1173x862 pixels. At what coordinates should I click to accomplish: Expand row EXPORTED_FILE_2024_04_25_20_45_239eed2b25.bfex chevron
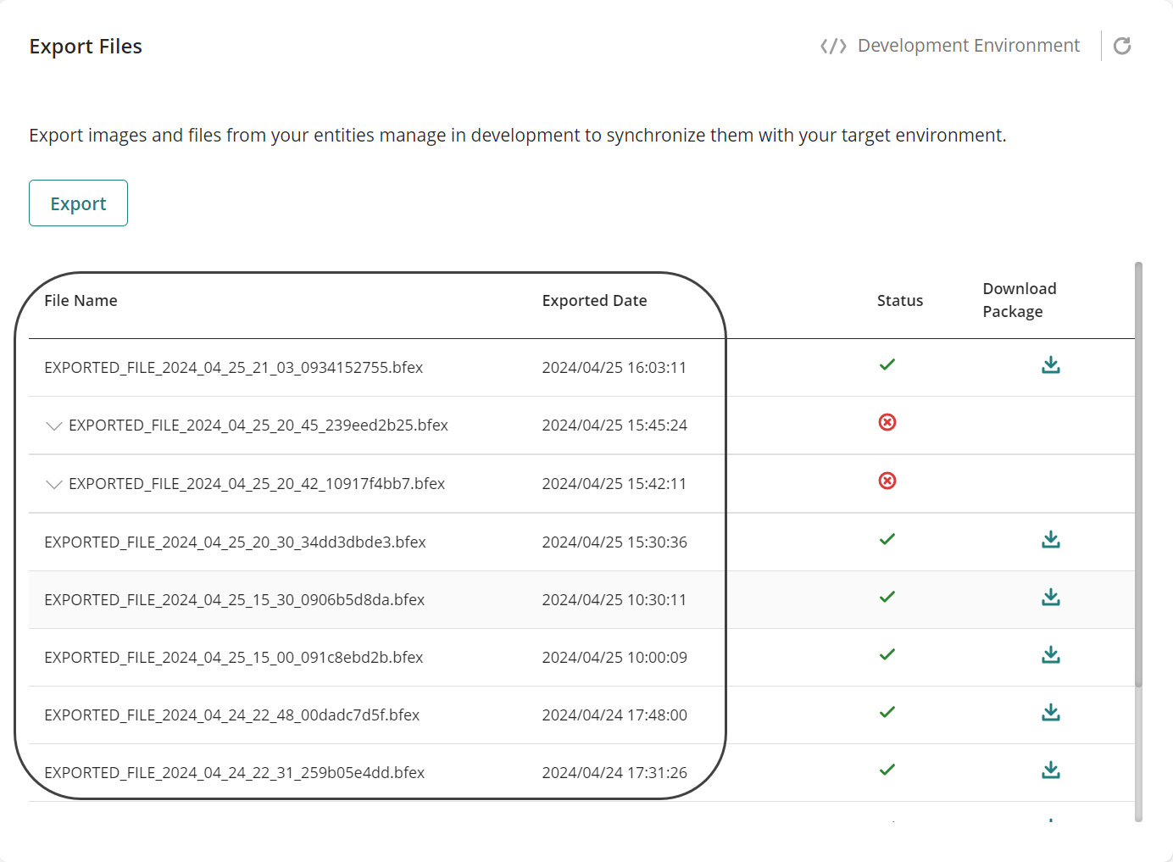[x=54, y=425]
